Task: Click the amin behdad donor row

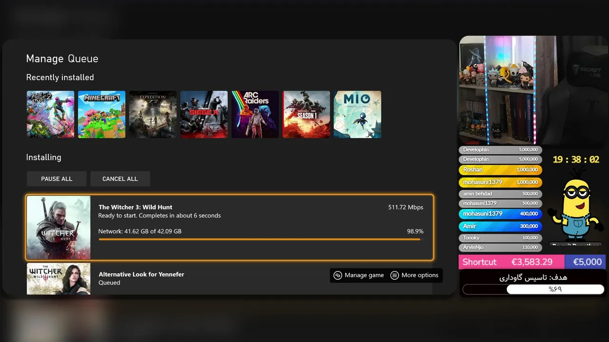Action: click(501, 194)
